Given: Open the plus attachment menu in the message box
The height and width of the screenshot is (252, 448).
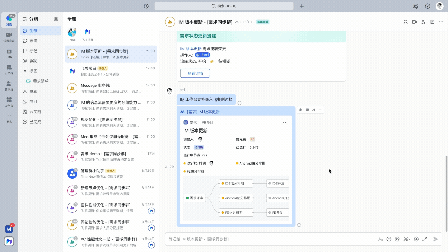Looking at the screenshot, I should [x=416, y=239].
